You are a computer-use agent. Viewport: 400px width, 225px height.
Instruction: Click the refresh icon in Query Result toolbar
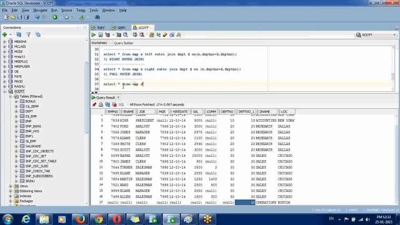coord(107,104)
